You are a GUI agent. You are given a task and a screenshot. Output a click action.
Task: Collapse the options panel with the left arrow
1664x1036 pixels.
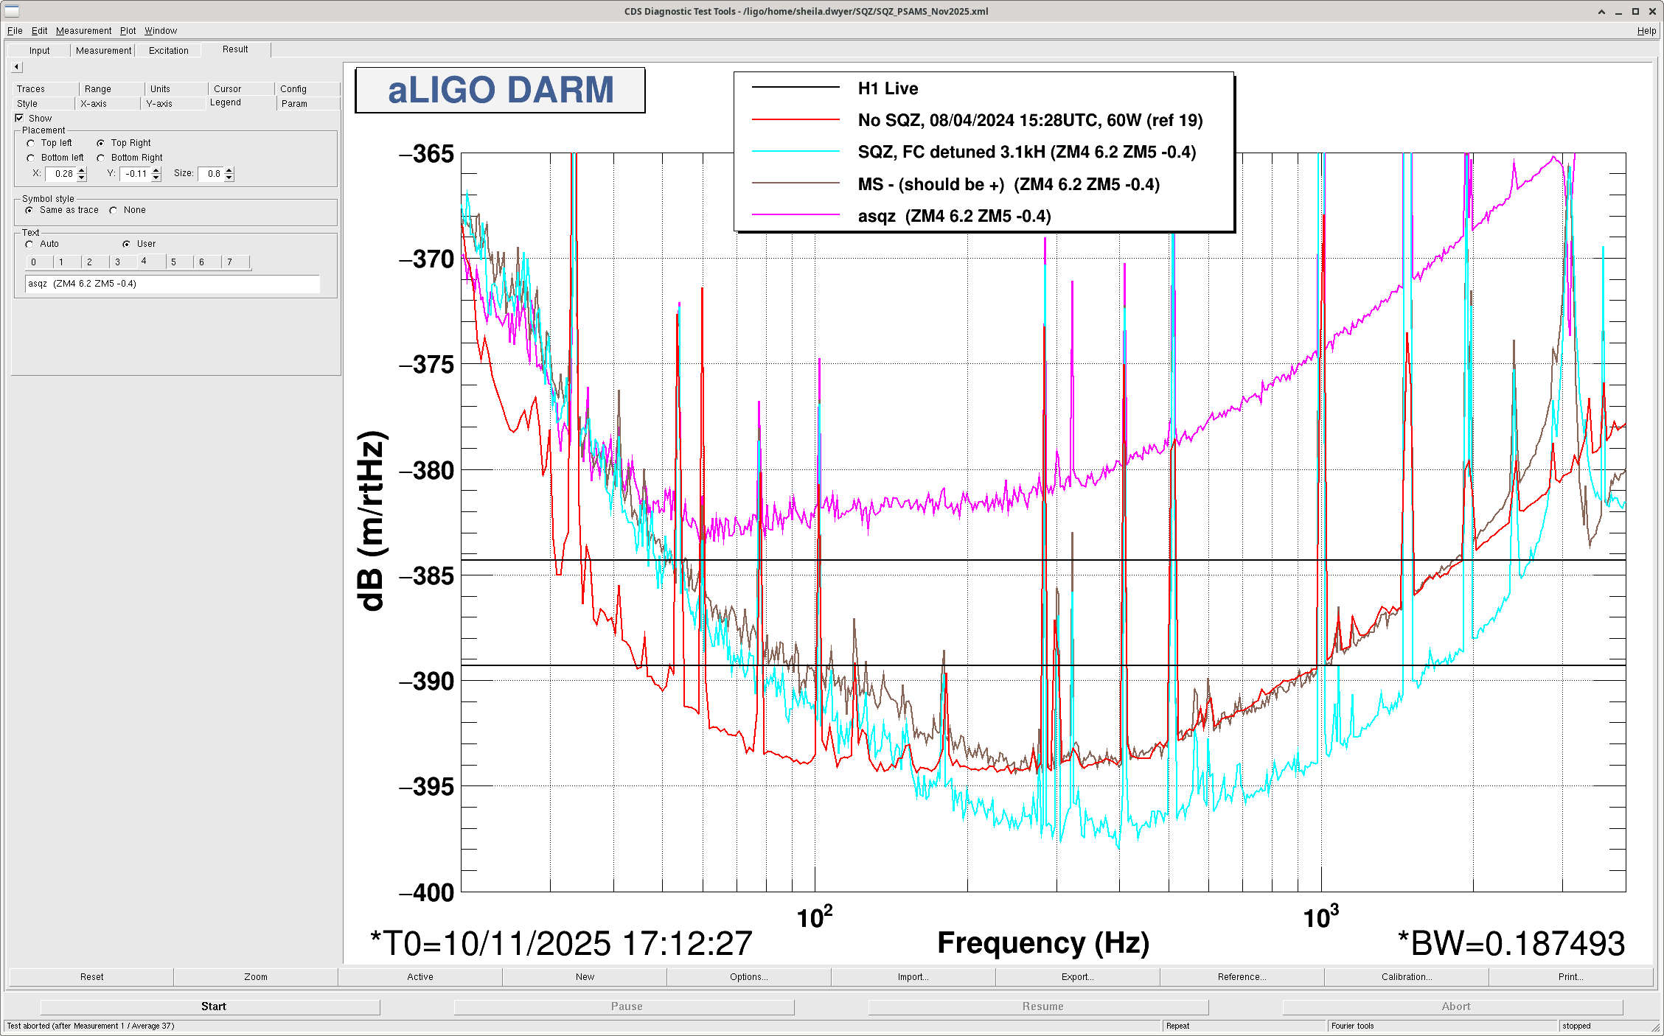point(16,67)
